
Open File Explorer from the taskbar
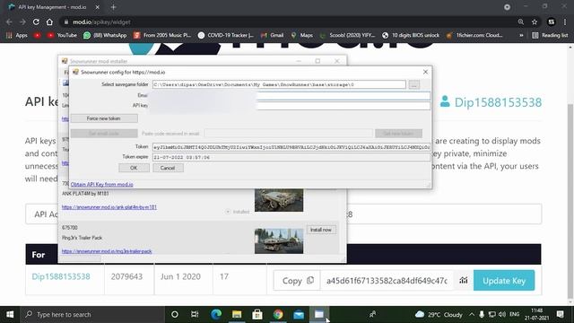coord(237,314)
